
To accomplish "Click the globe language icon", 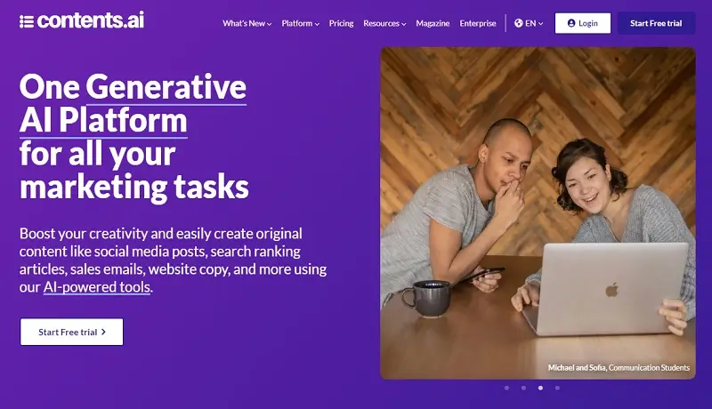I will click(x=519, y=22).
